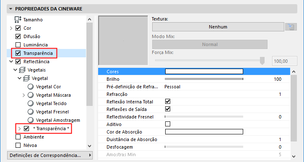The image size is (304, 162).
Task: Click the Vegetal Amostragem sphere icon
Action: (31, 120)
